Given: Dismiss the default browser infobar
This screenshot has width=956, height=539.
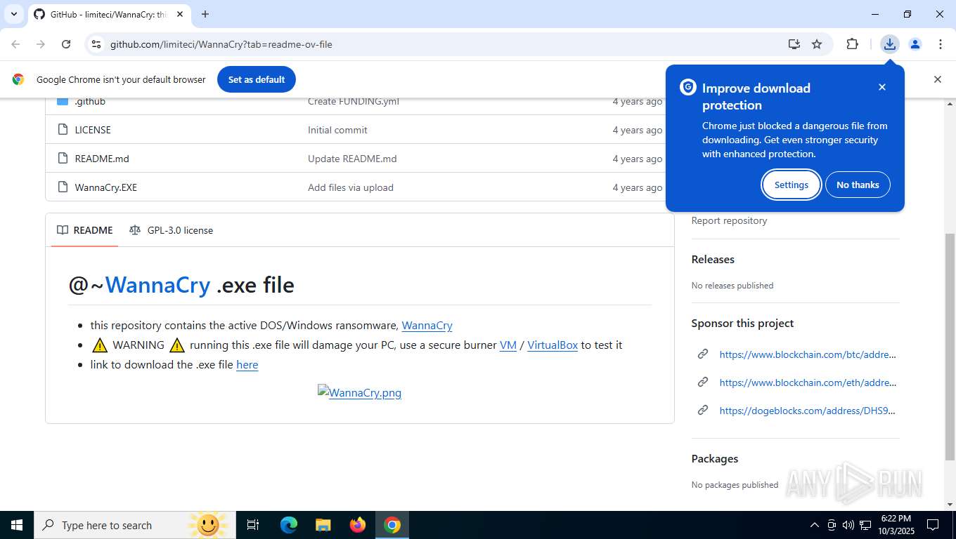Looking at the screenshot, I should point(937,79).
